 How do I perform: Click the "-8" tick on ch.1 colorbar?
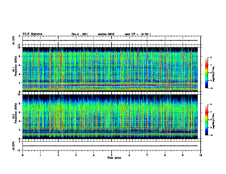[x=211, y=73]
